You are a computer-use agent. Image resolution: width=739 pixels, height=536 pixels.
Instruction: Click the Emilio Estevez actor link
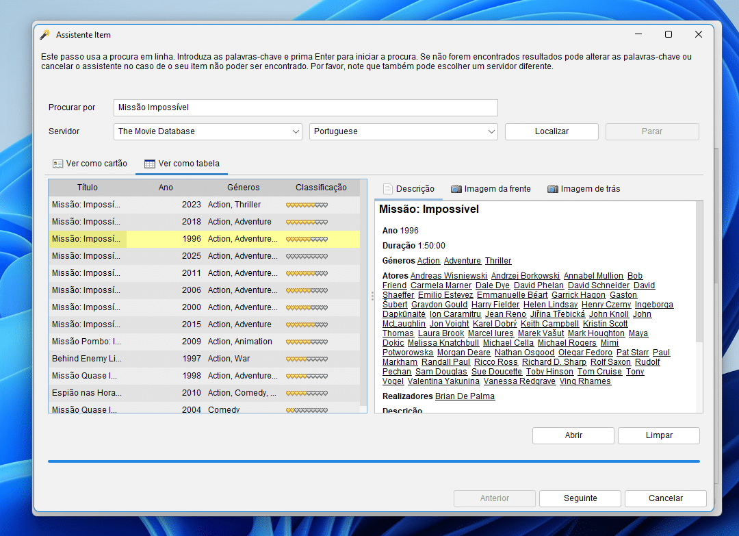(x=445, y=294)
